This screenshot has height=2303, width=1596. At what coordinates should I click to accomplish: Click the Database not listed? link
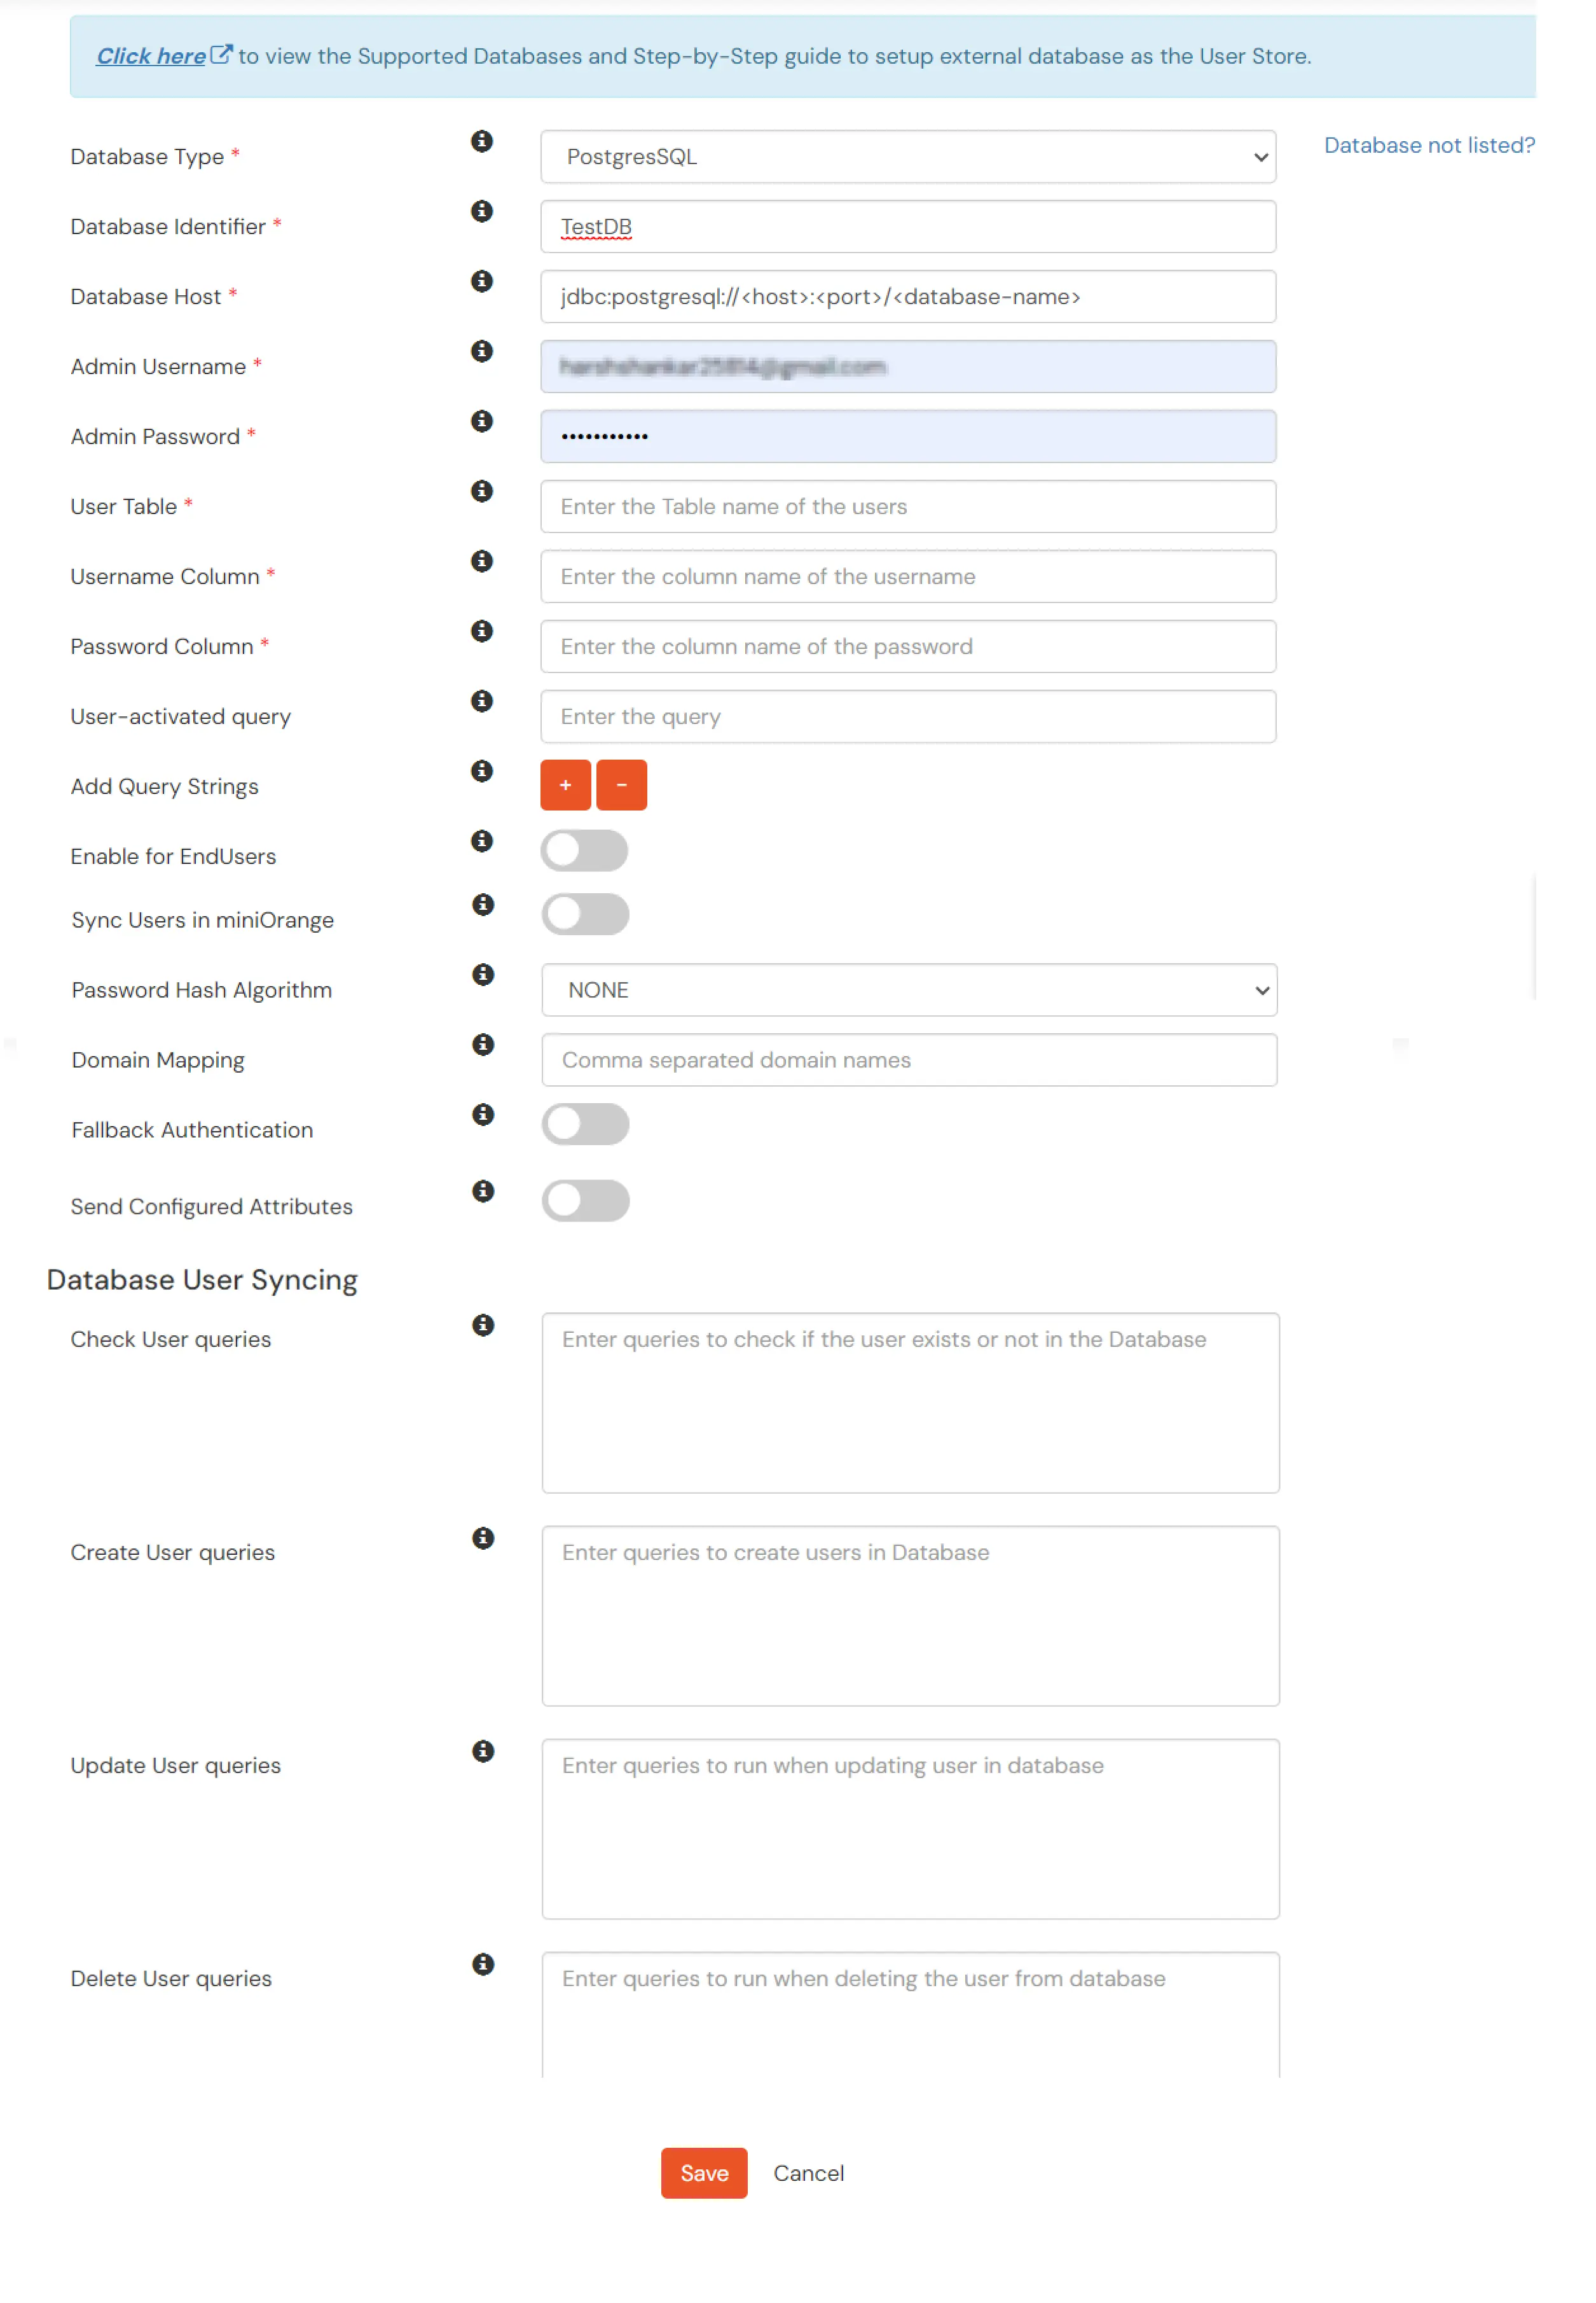coord(1428,145)
